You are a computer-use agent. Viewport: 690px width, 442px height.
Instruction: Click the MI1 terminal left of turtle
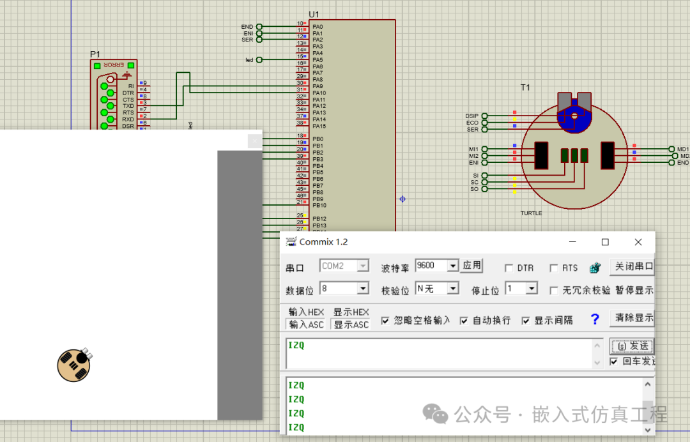click(x=484, y=149)
